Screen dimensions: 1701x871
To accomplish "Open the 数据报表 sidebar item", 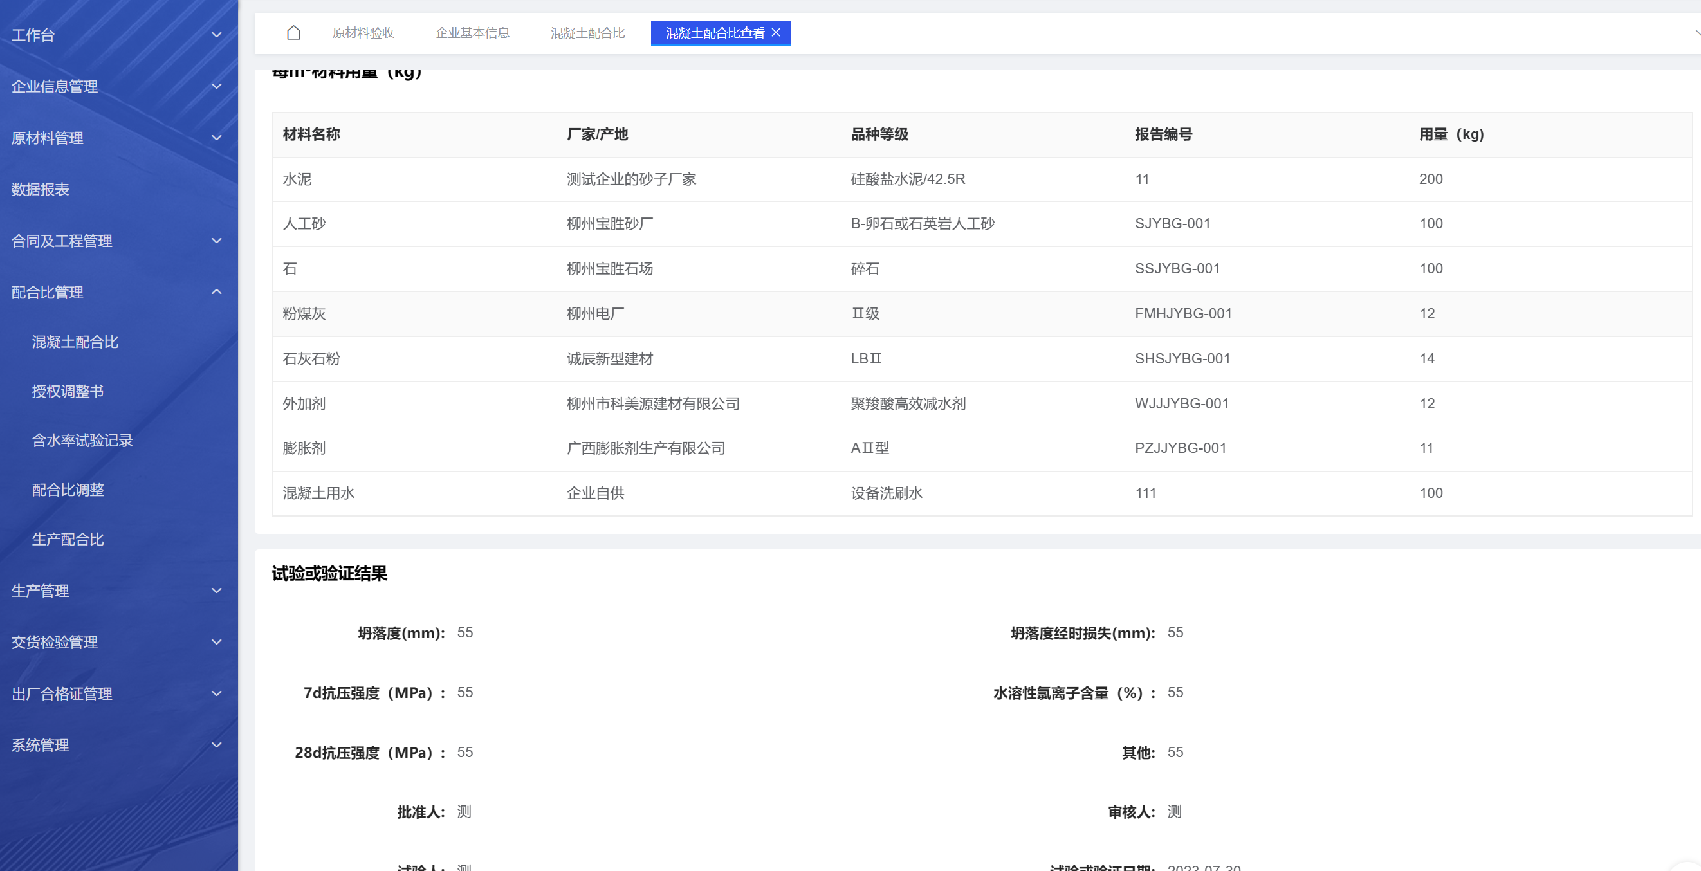I will (x=119, y=190).
